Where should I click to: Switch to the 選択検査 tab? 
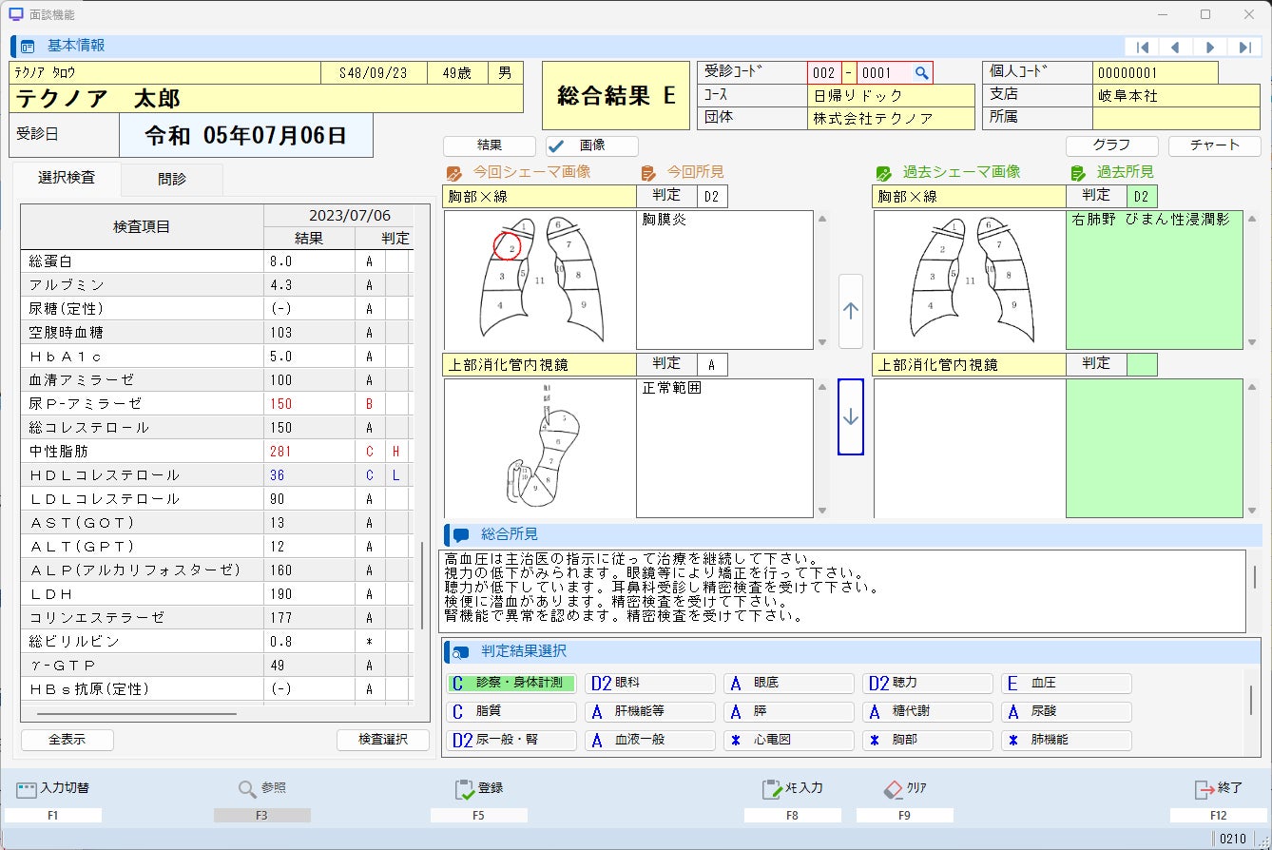(67, 178)
